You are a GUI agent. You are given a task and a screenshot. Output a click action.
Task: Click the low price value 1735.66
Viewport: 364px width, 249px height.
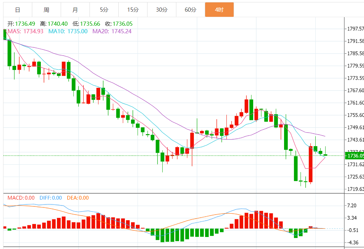tap(90, 24)
